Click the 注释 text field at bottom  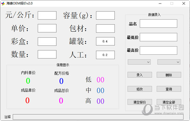point(98,117)
